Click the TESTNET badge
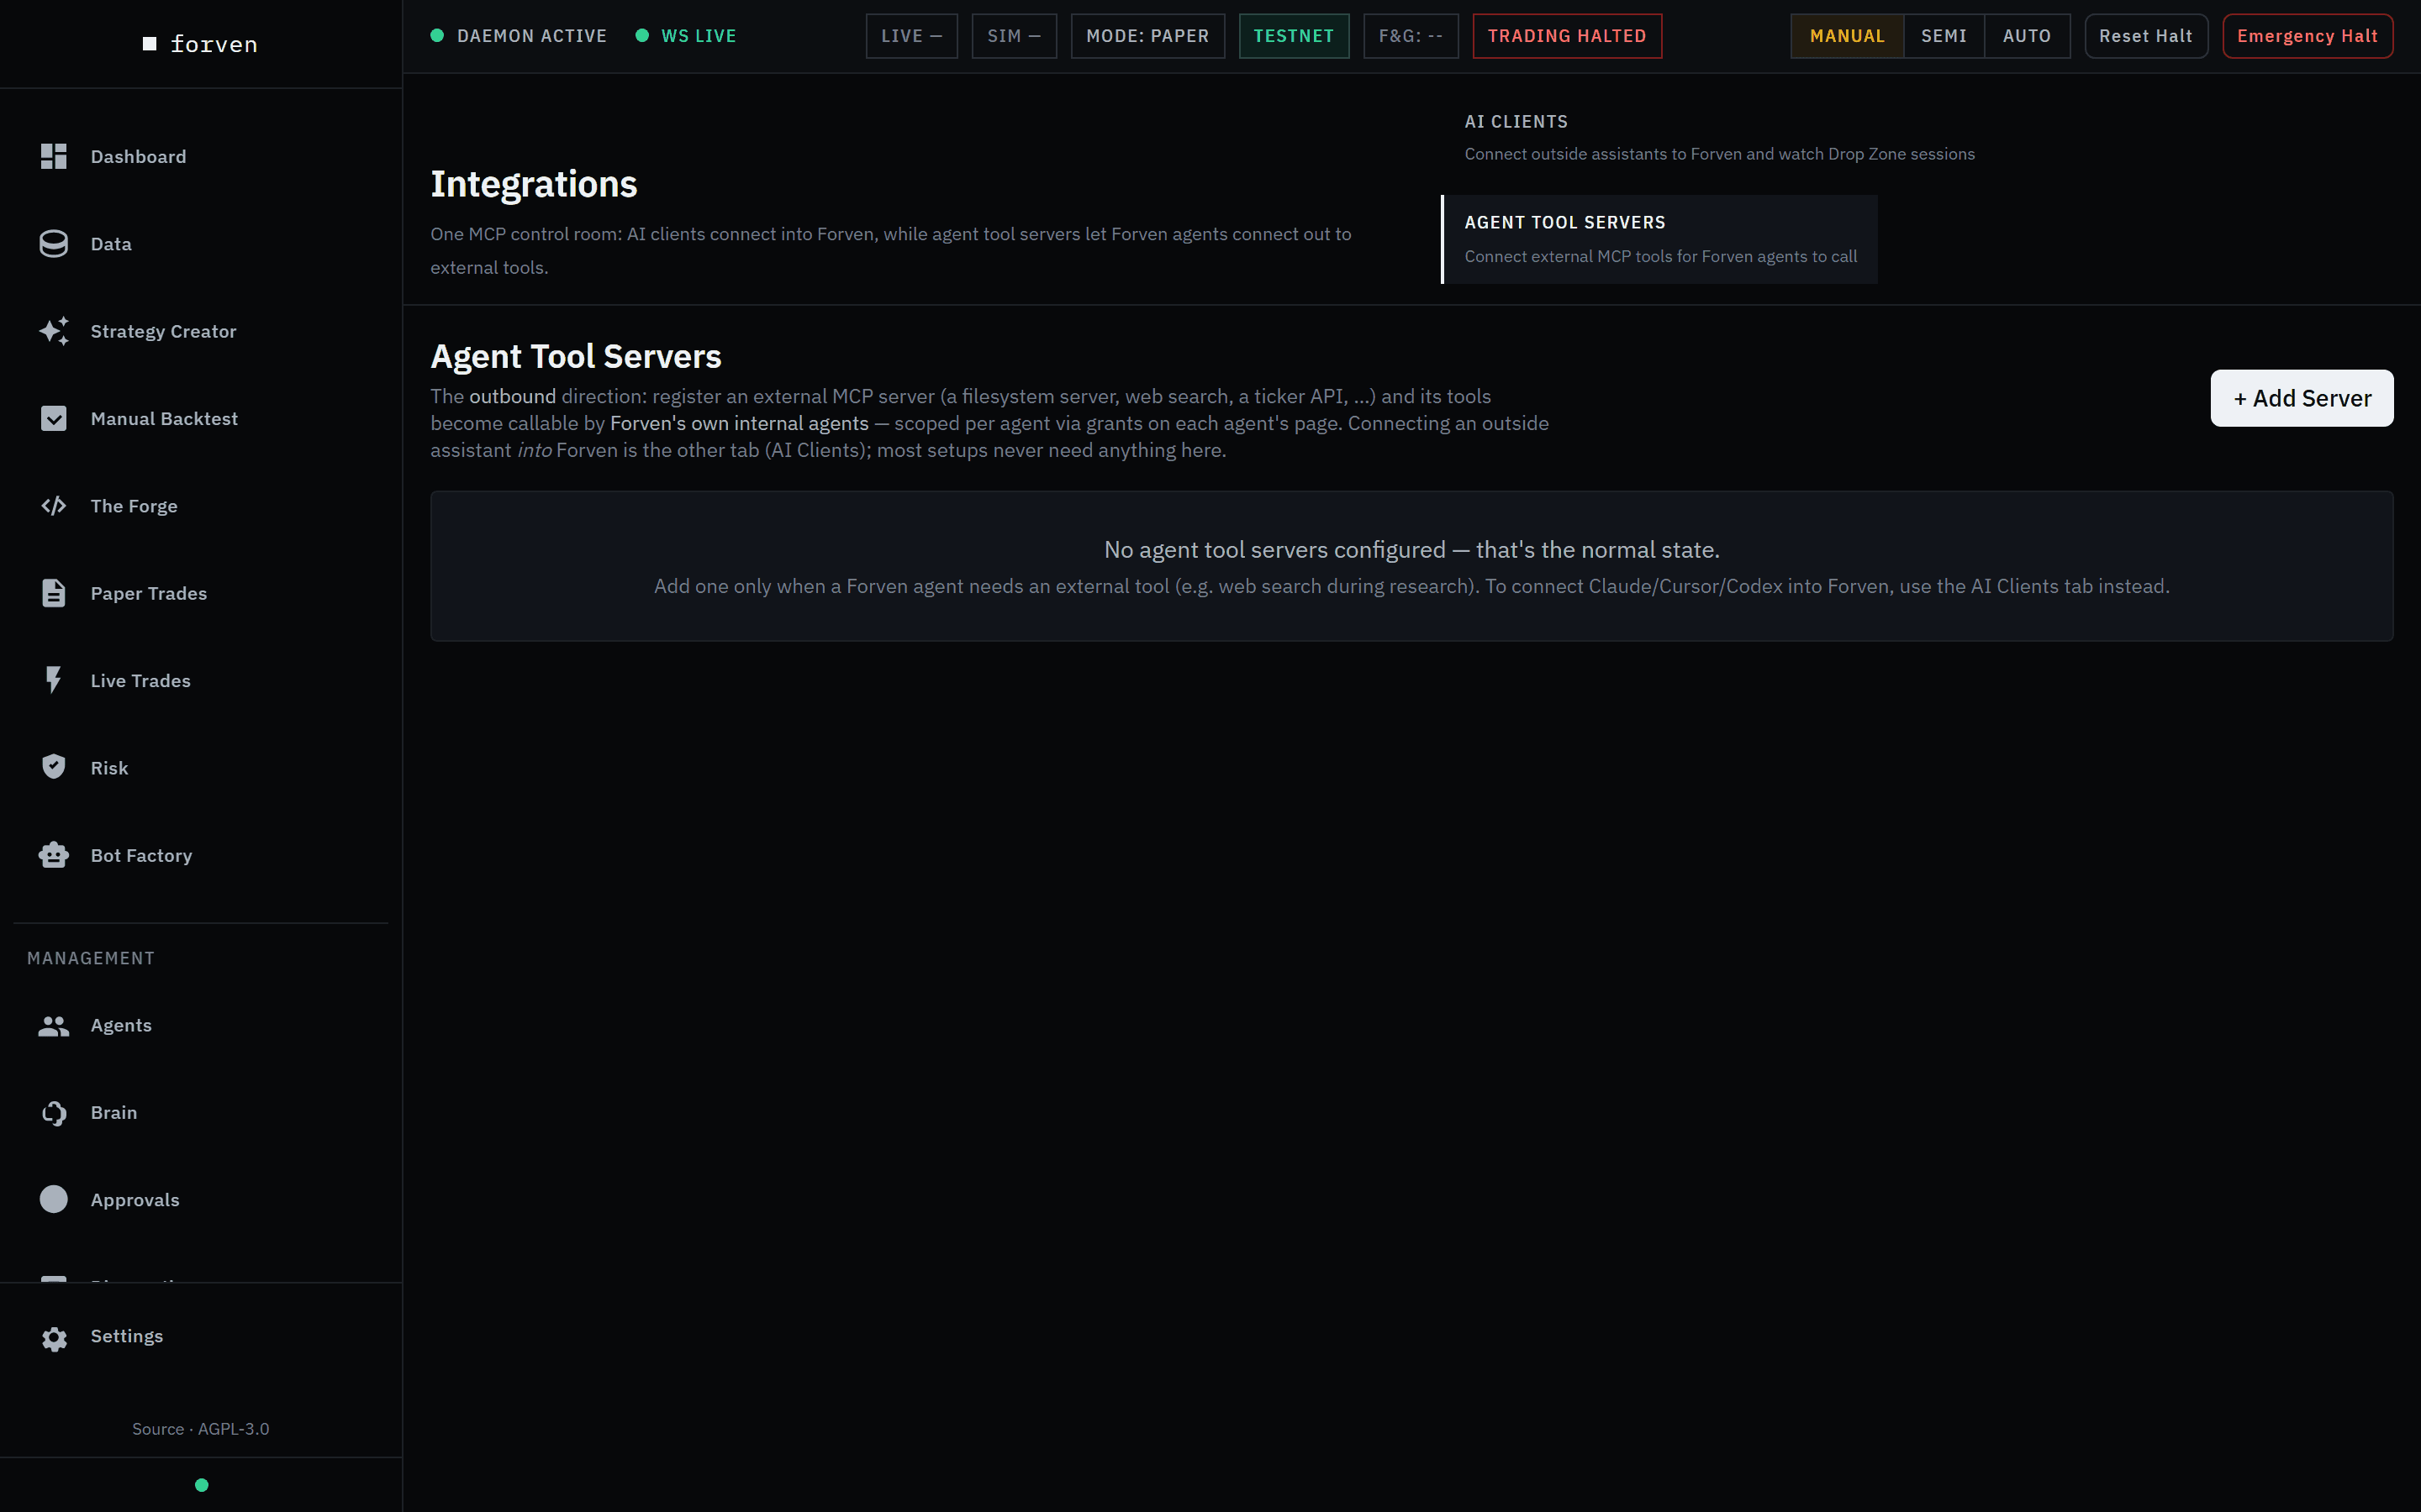Viewport: 2421px width, 1512px height. pyautogui.click(x=1294, y=36)
